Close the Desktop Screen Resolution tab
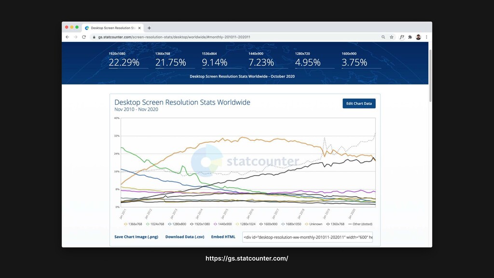 pos(139,28)
